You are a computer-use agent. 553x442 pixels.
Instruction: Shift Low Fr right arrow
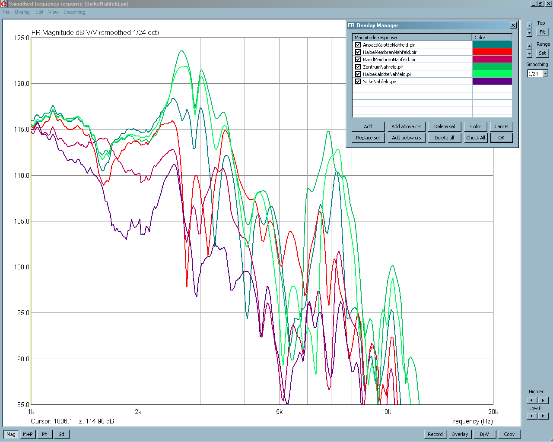coord(543,416)
